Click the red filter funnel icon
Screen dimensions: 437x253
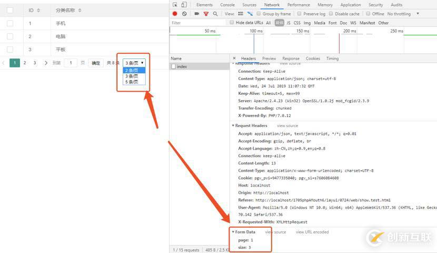pos(206,14)
